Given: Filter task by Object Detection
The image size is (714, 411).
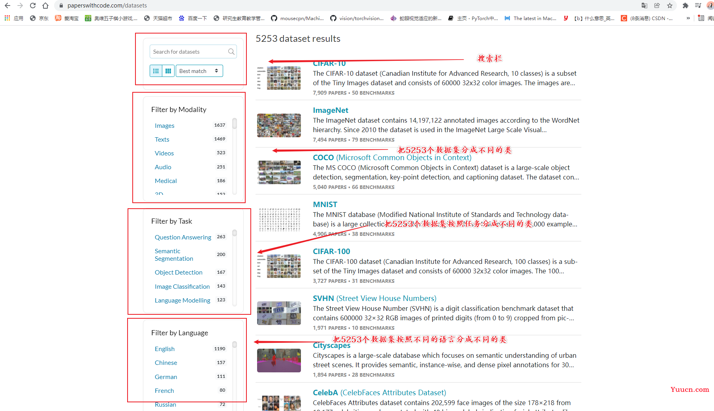Looking at the screenshot, I should [x=178, y=272].
